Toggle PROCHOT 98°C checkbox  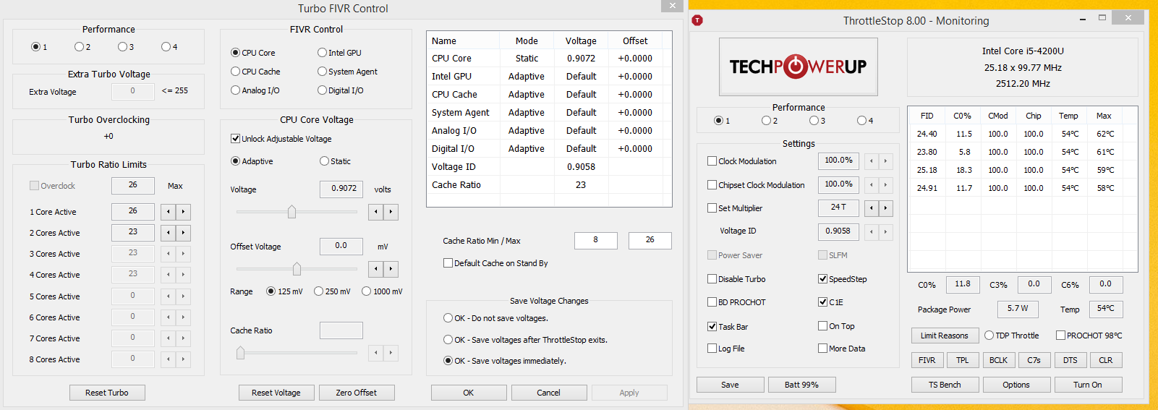[1061, 336]
